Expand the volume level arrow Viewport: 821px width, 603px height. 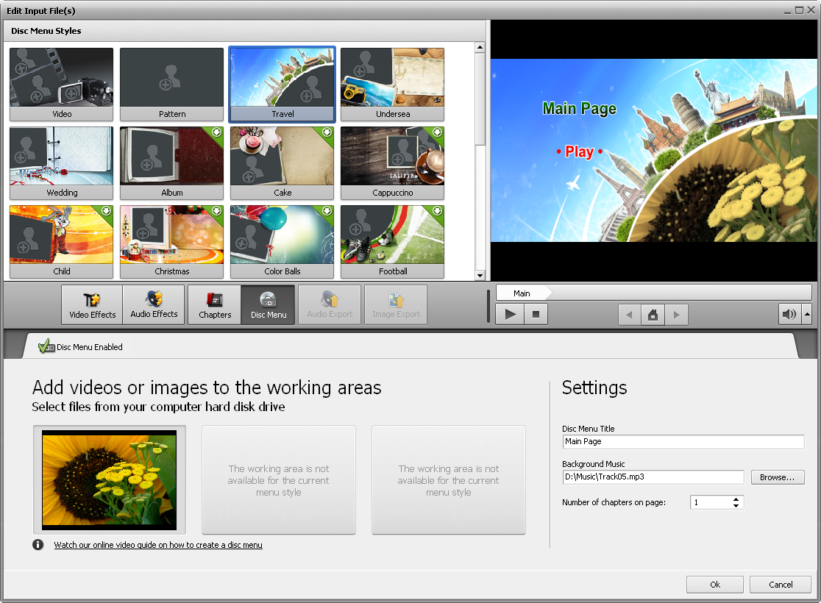pyautogui.click(x=807, y=315)
